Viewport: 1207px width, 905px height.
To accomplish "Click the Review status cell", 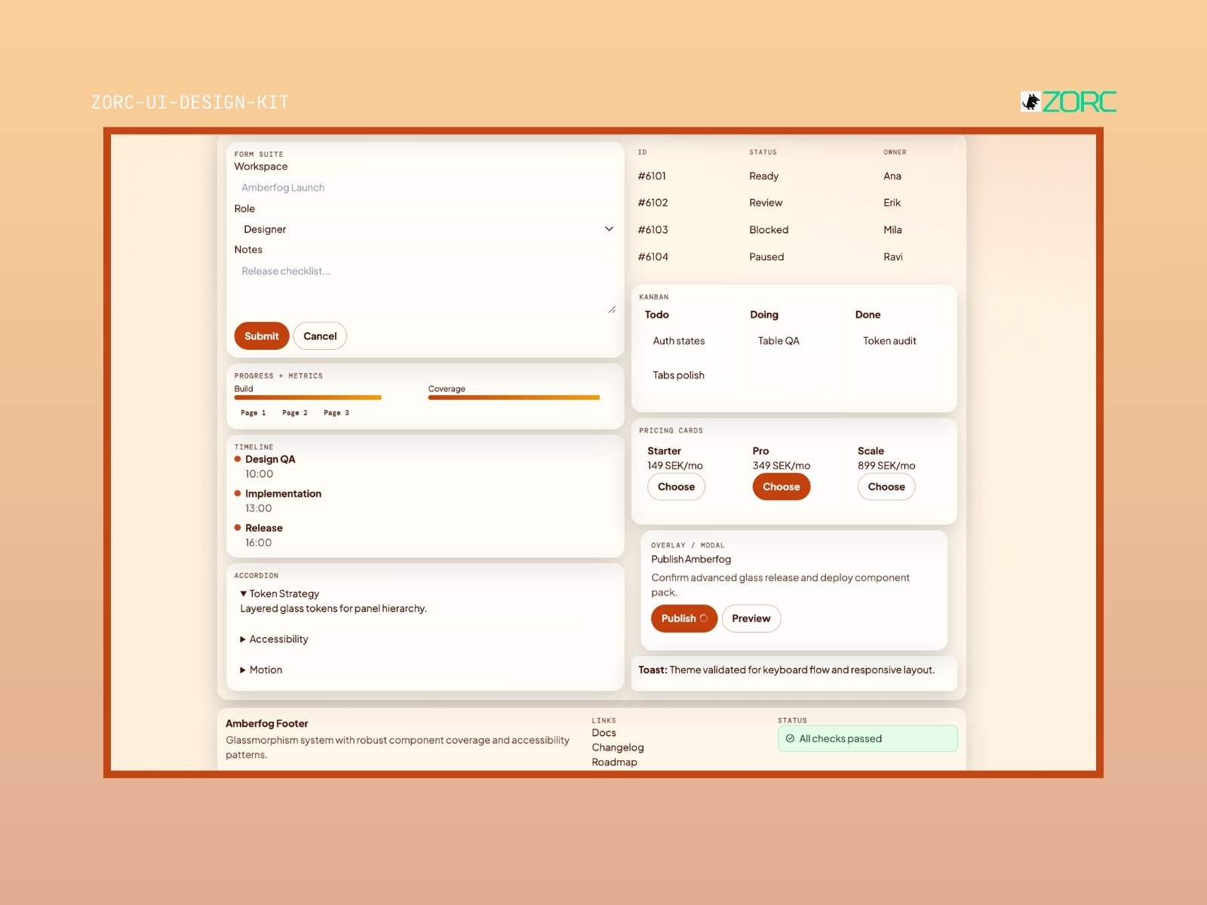I will [766, 203].
